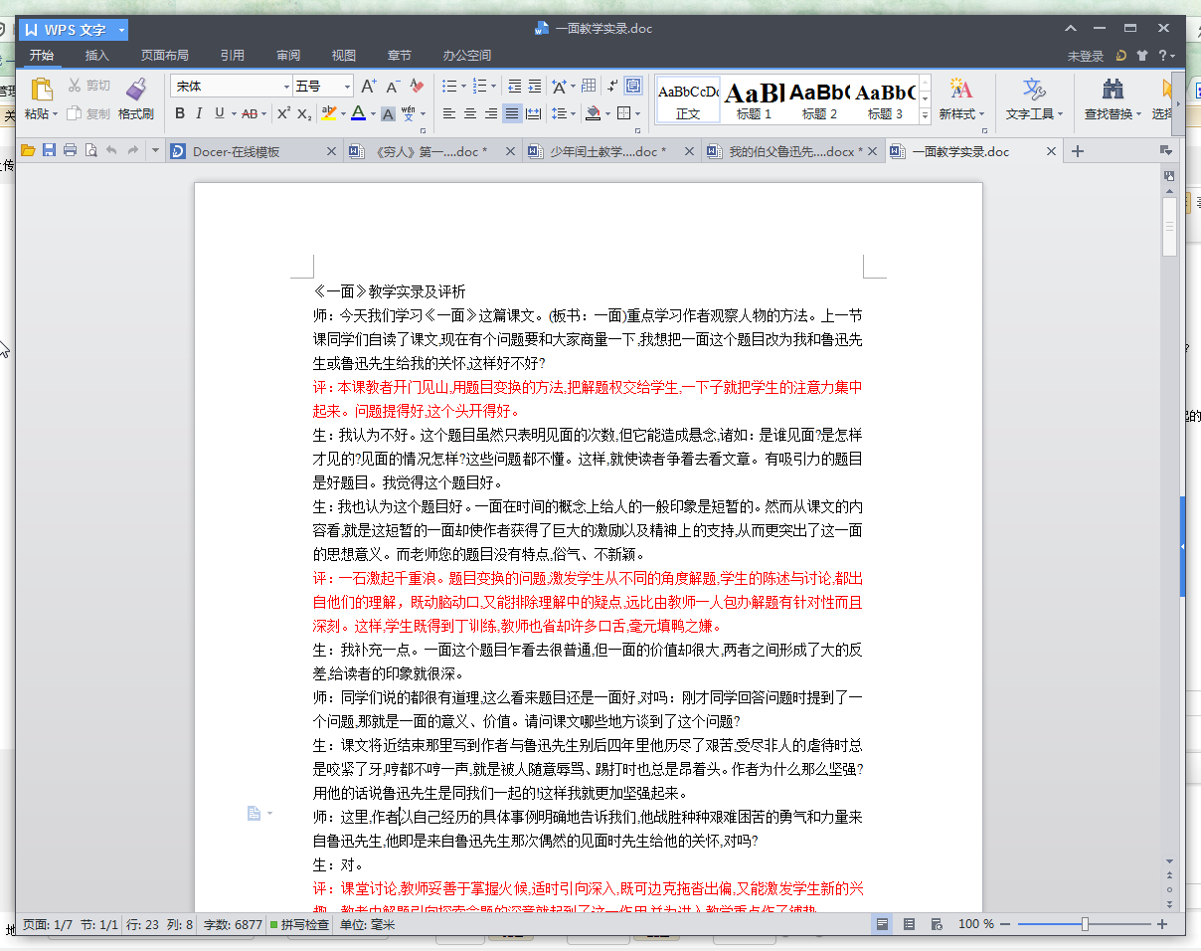The width and height of the screenshot is (1201, 951).
Task: Open the 审阅 (Review) tab
Action: 288,56
